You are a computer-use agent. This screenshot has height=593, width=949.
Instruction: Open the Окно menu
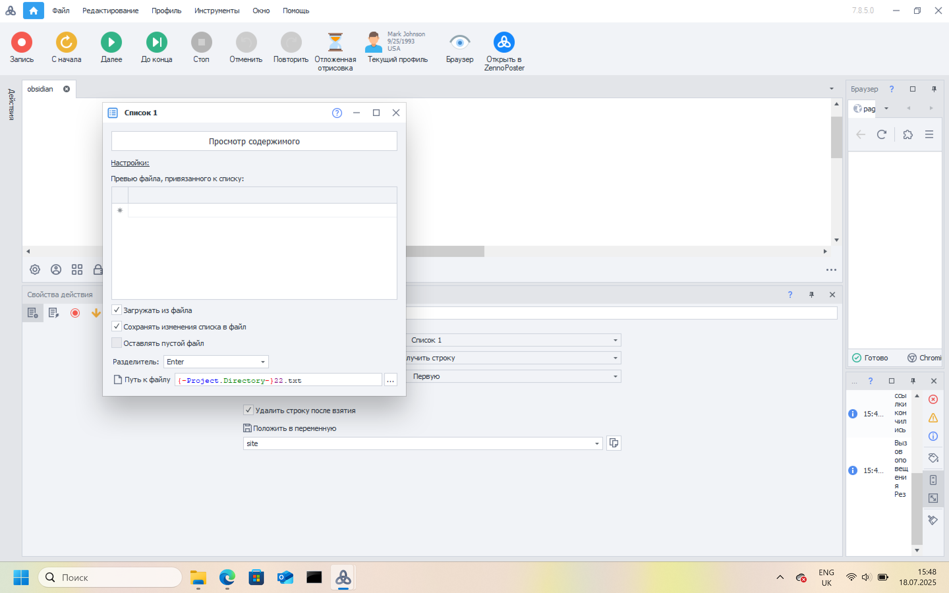[261, 11]
